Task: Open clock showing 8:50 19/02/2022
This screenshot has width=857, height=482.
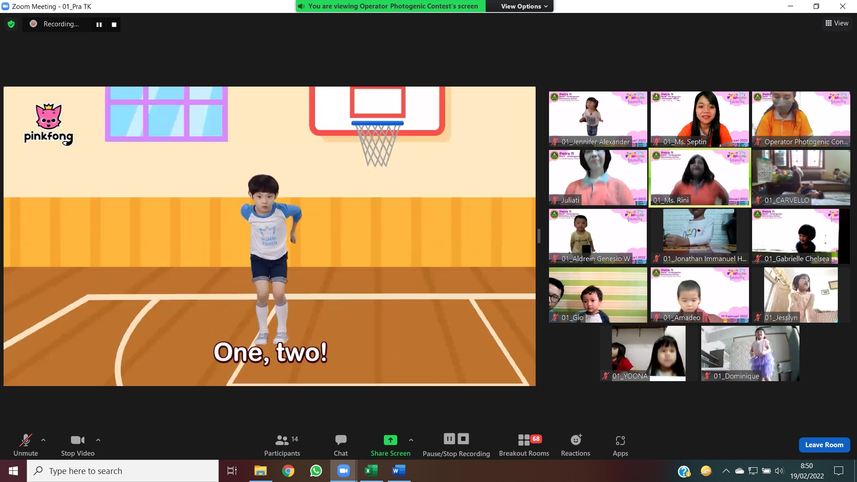Action: [807, 471]
